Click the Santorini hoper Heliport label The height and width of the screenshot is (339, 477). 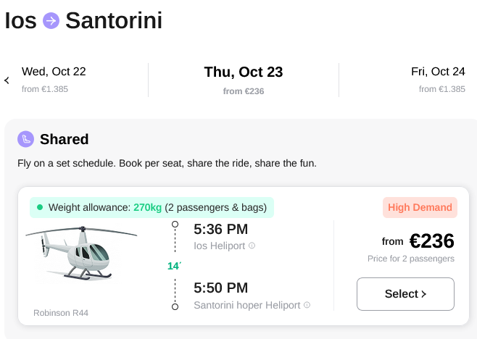(x=247, y=305)
